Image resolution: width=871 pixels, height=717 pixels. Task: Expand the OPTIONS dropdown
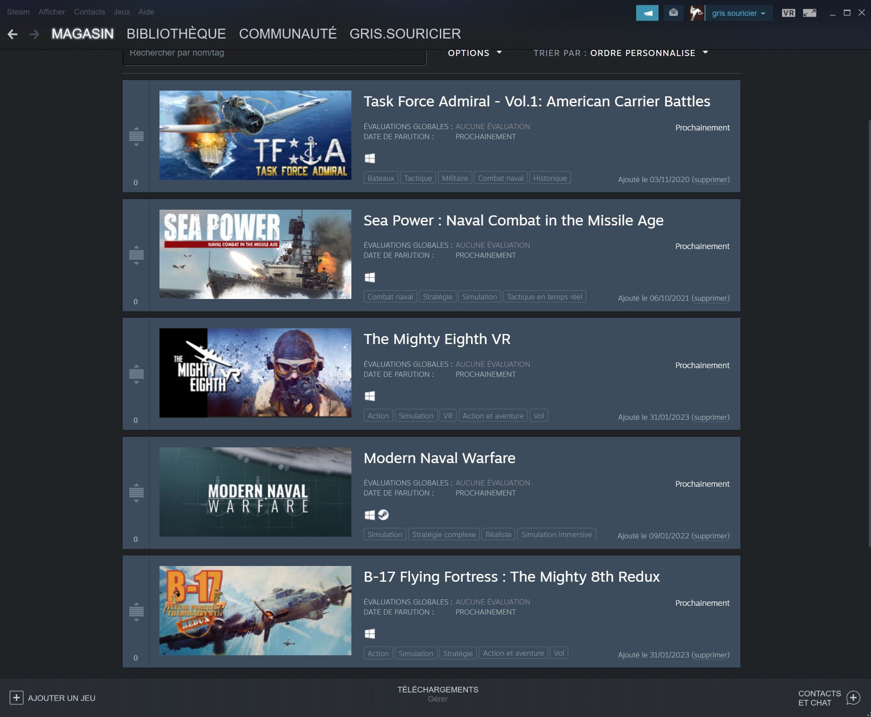point(474,53)
